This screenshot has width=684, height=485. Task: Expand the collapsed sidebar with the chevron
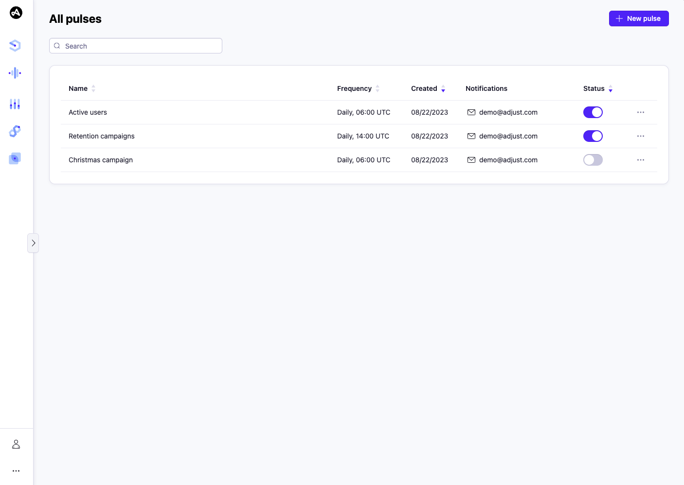33,242
